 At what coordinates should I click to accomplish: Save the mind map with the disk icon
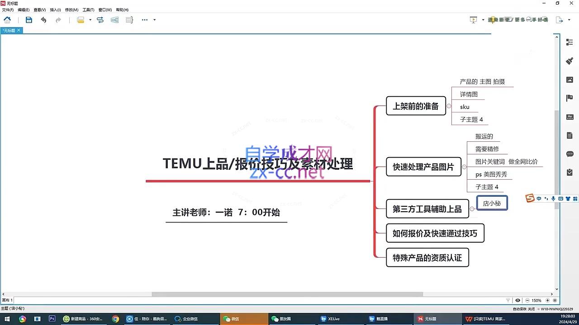point(29,20)
